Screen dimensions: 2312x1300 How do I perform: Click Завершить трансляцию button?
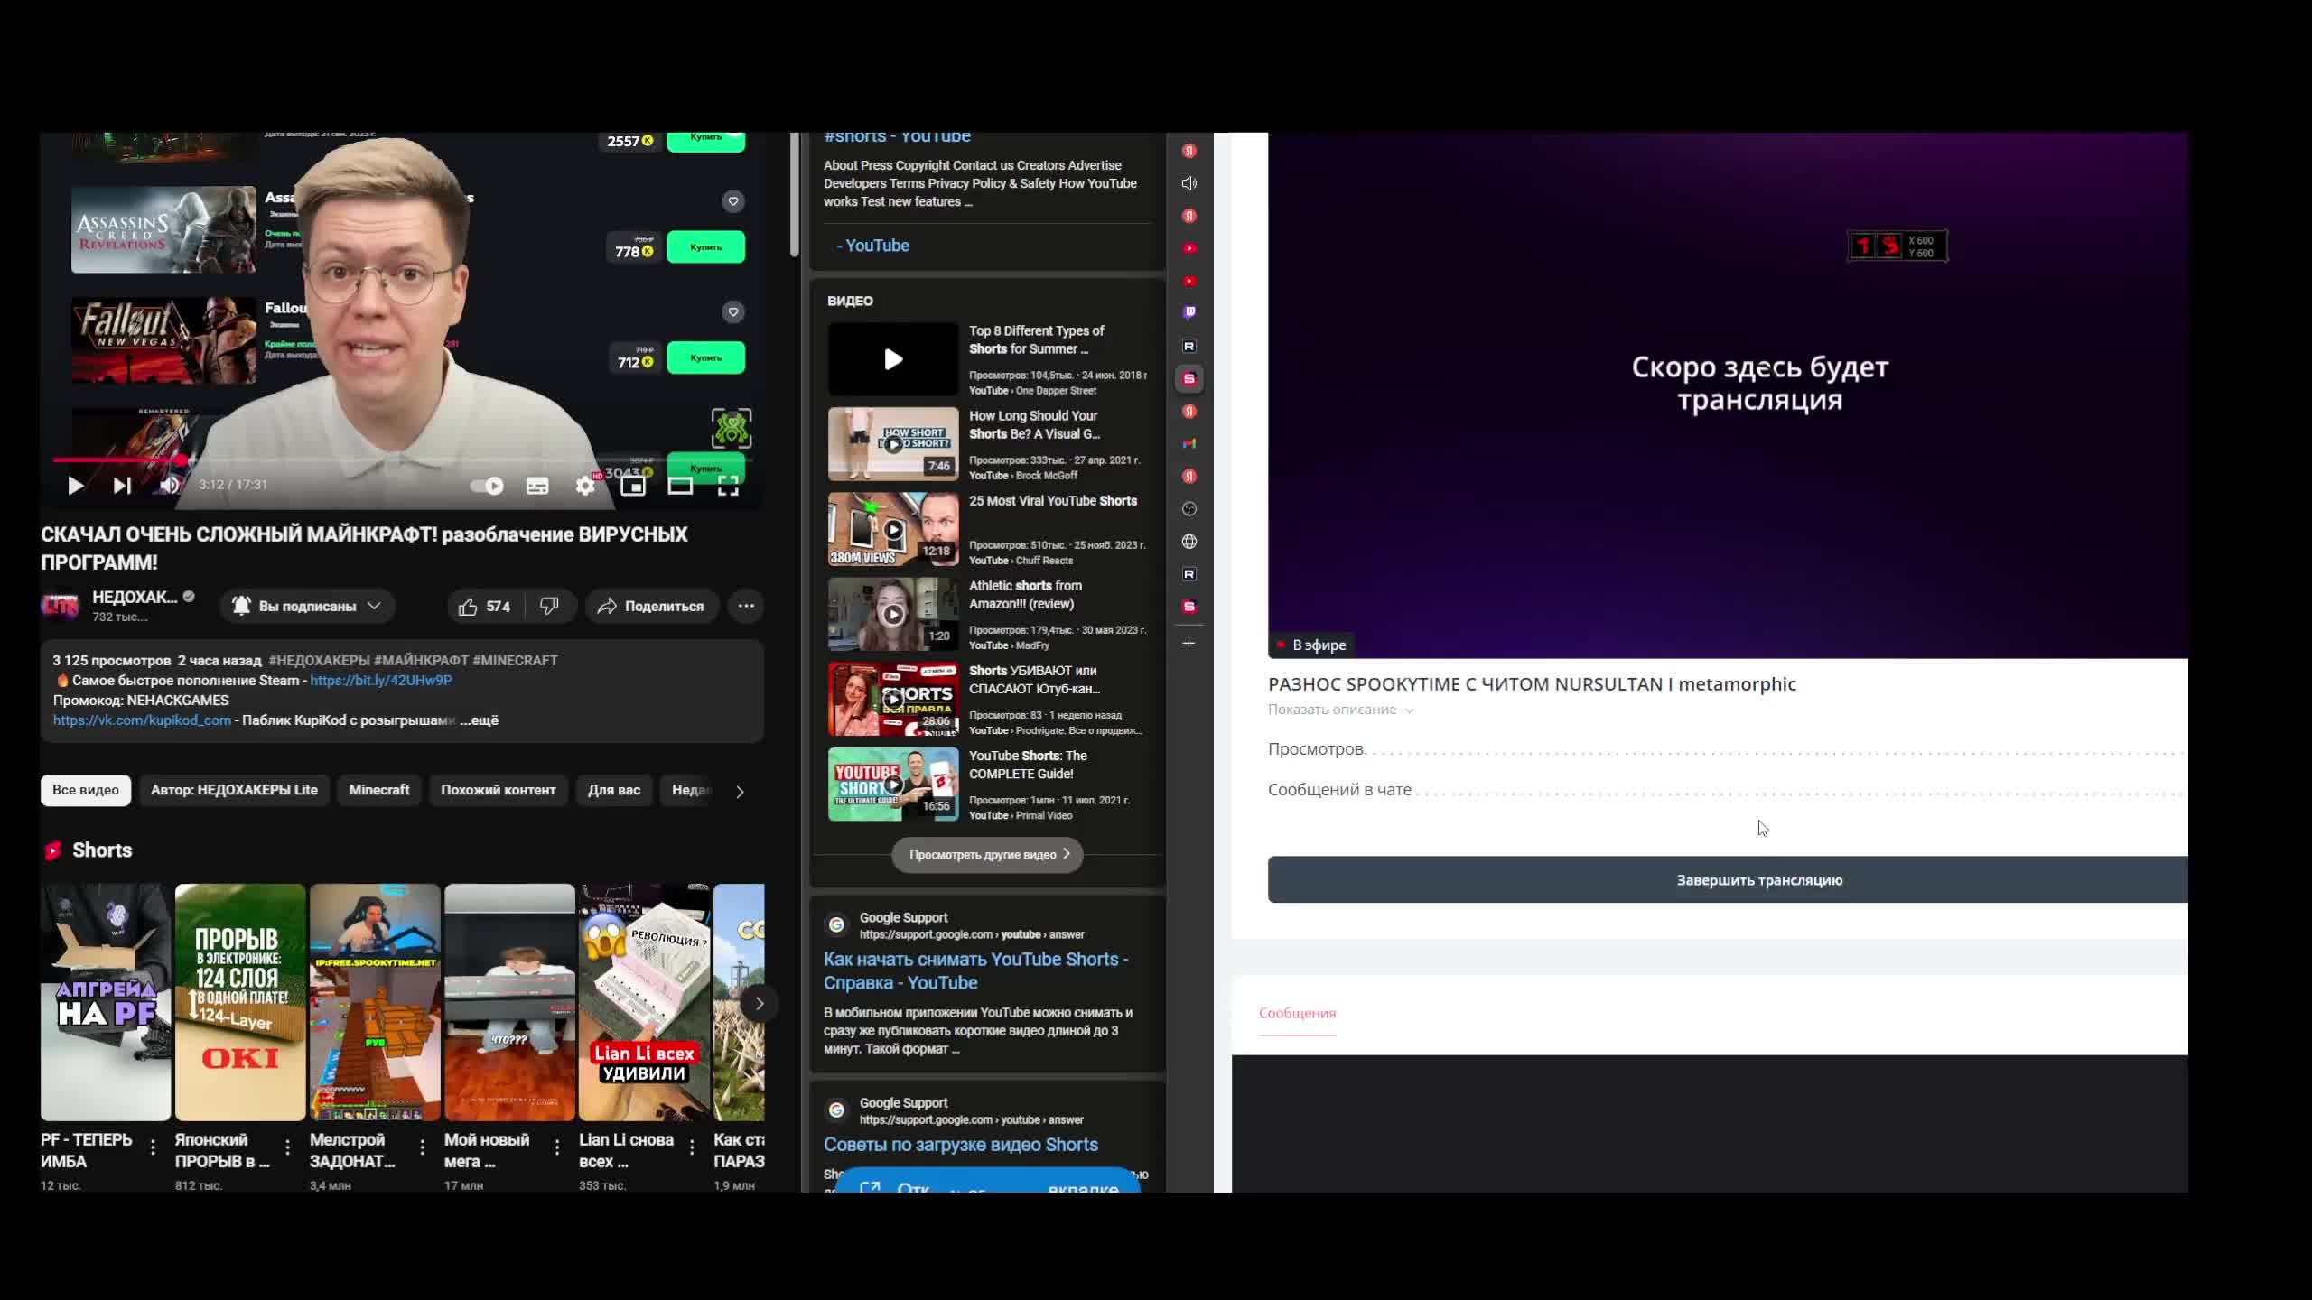[1757, 880]
